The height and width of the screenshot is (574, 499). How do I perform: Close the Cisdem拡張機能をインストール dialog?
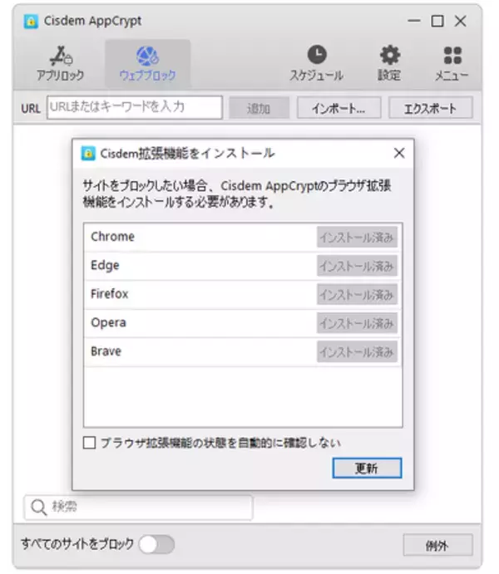pos(398,154)
